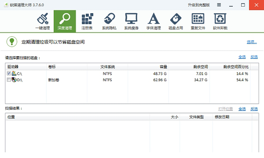
Task: Open the 系统瘦身 system slimming tool
Action: click(x=131, y=22)
